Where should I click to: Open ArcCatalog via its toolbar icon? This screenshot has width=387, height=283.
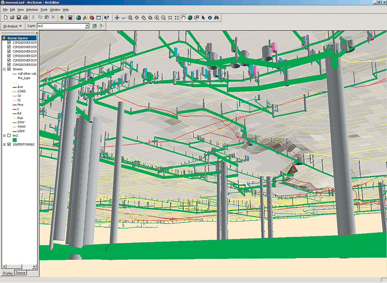pyautogui.click(x=85, y=18)
